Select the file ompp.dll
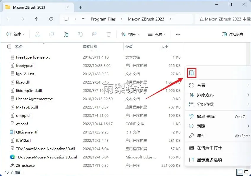The height and width of the screenshot is (176, 251). (x=24, y=116)
